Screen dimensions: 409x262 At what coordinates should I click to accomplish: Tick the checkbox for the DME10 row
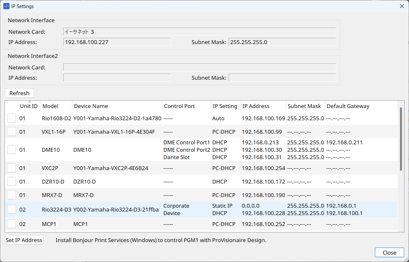coord(12,150)
